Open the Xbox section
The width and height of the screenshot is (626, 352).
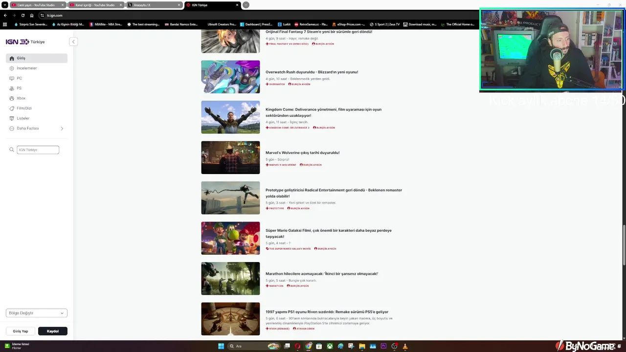37,98
